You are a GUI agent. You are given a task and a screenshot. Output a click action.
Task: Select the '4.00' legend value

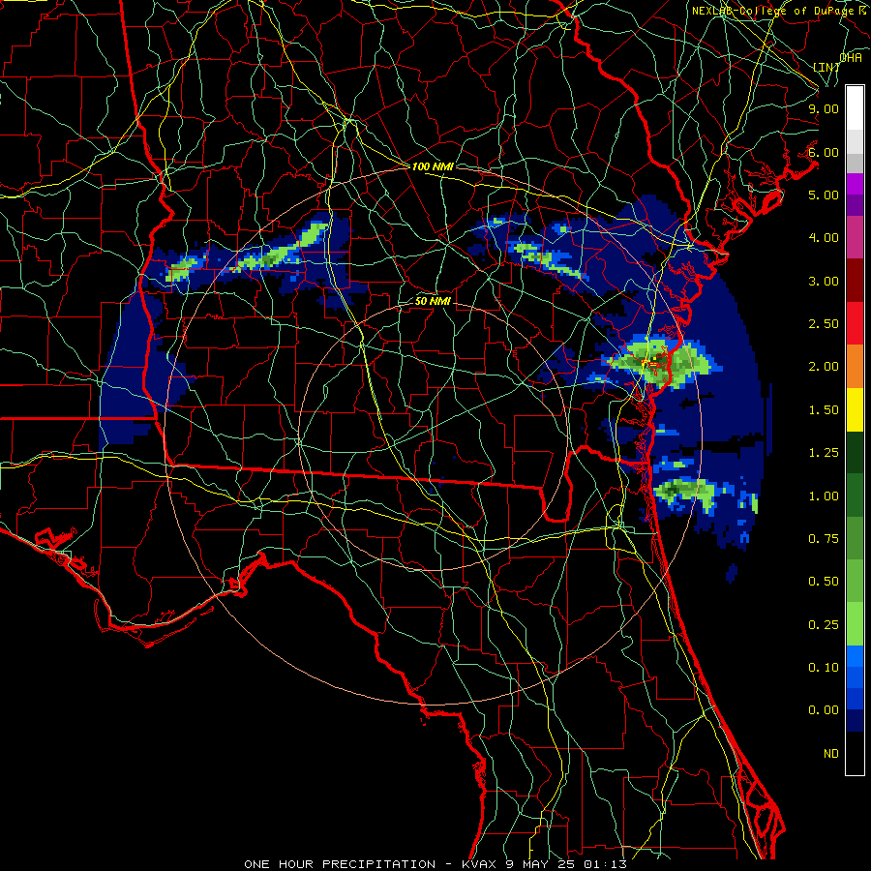(824, 238)
